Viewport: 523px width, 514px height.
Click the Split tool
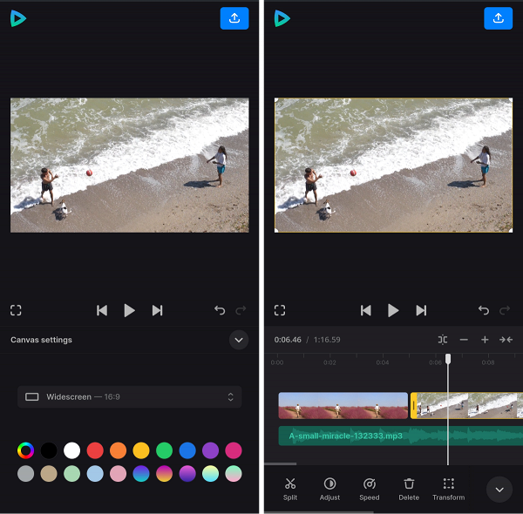pos(290,489)
